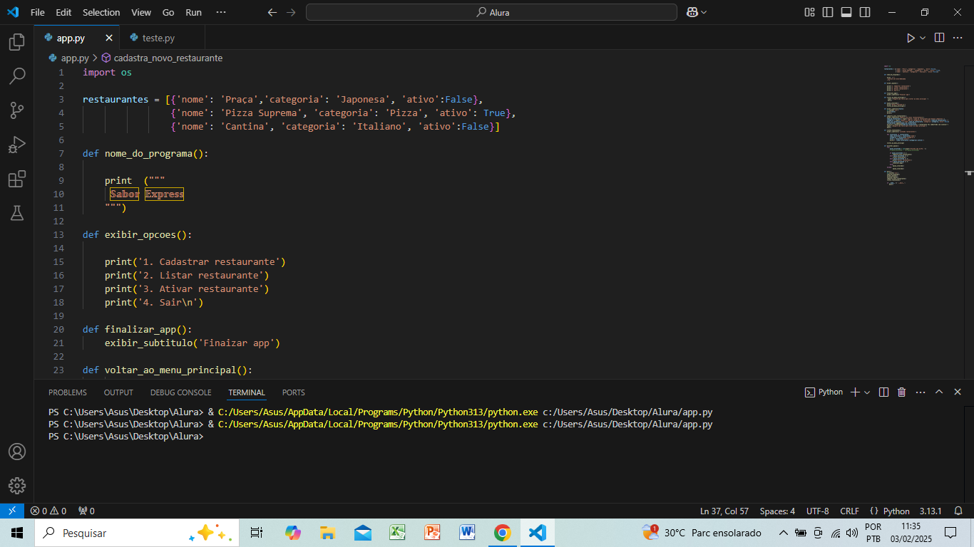Click the ports forwarded status indicator

pos(86,511)
